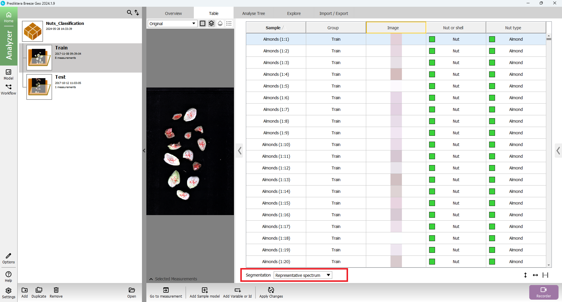Toggle the list view icon

coord(229,23)
